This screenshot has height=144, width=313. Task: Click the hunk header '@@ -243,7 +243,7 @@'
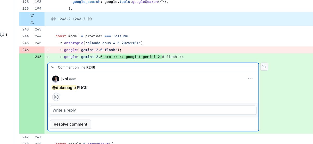click(x=71, y=19)
